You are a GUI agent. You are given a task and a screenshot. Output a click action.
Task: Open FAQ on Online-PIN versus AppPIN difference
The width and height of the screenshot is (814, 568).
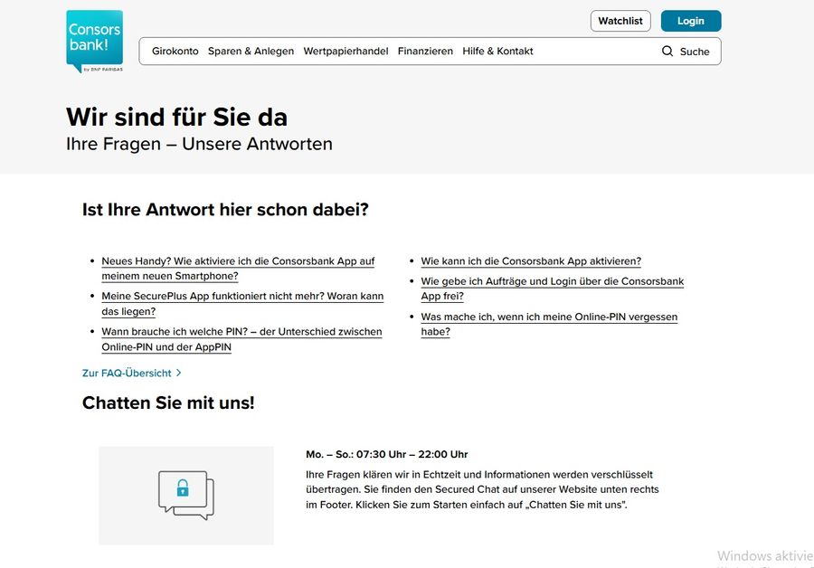241,339
